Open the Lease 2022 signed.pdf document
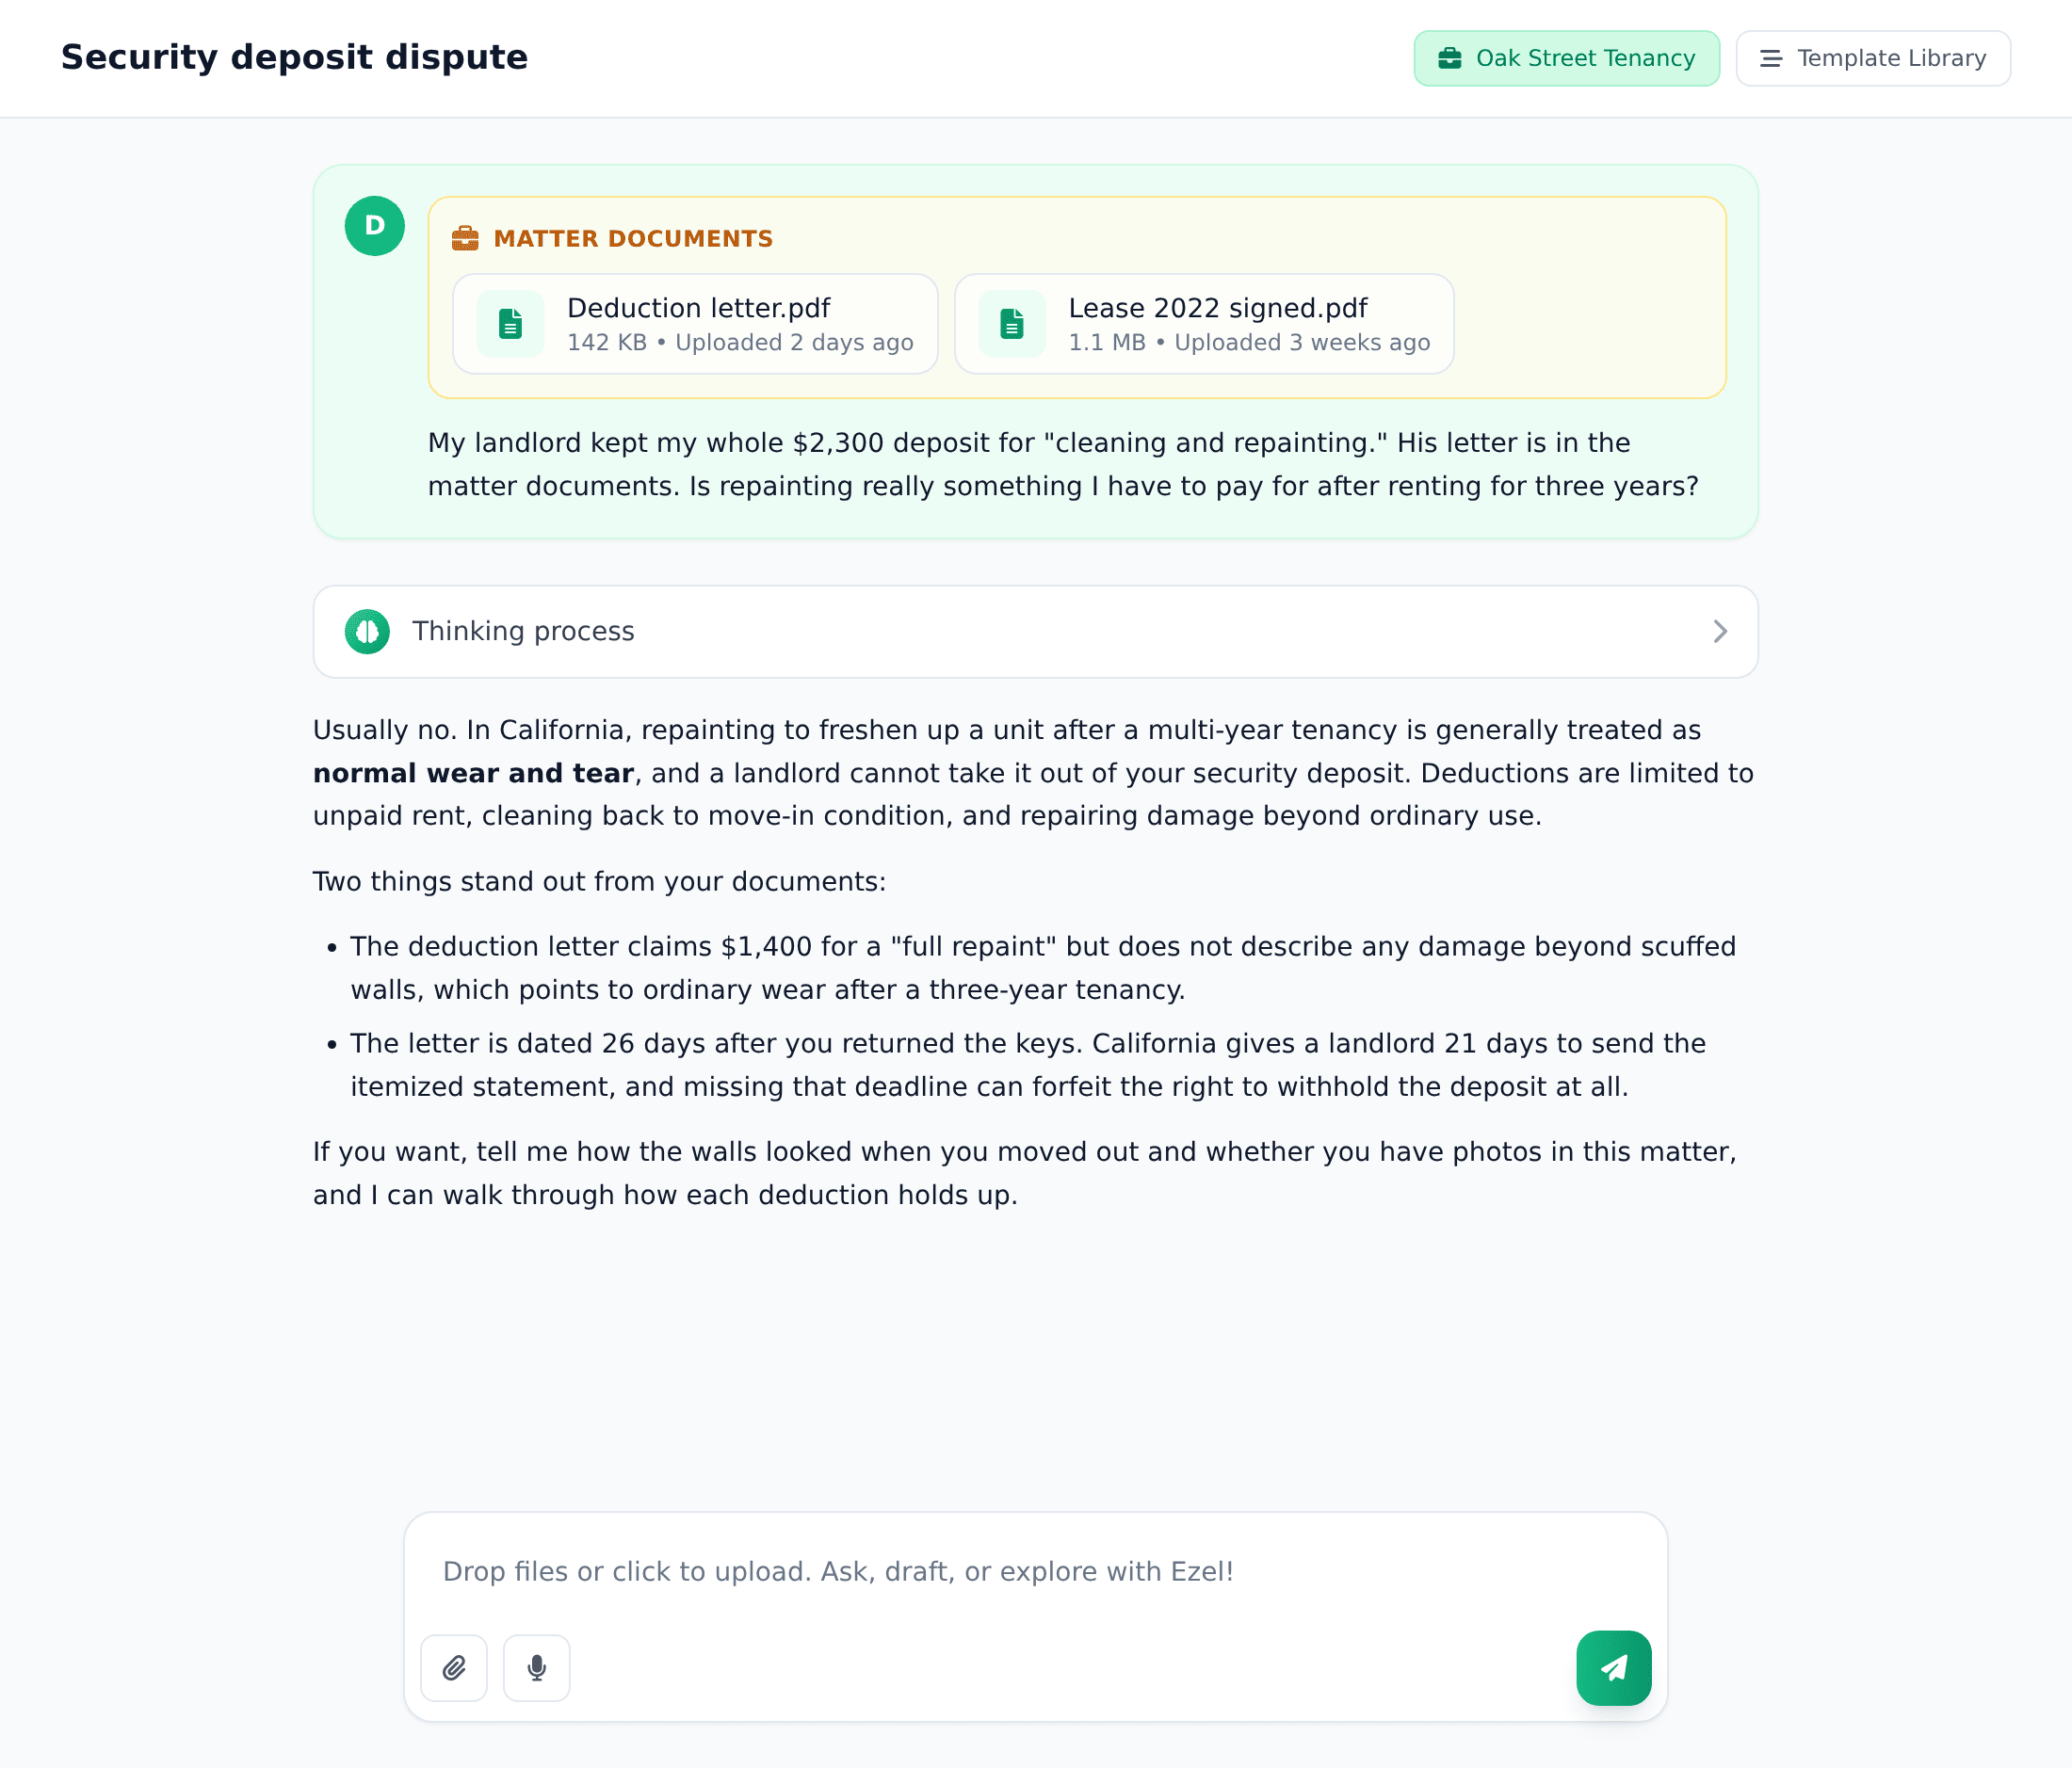This screenshot has width=2072, height=1768. click(x=1204, y=324)
